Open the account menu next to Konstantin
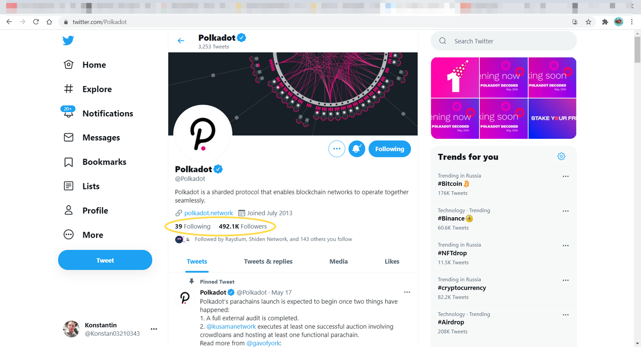This screenshot has height=347, width=641. point(154,329)
